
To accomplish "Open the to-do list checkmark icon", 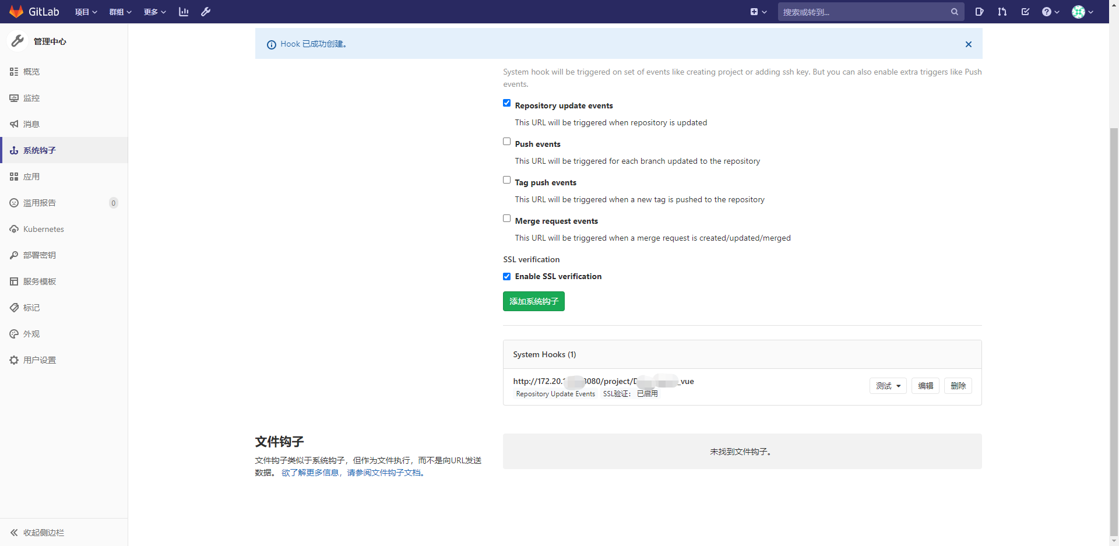I will [1026, 12].
